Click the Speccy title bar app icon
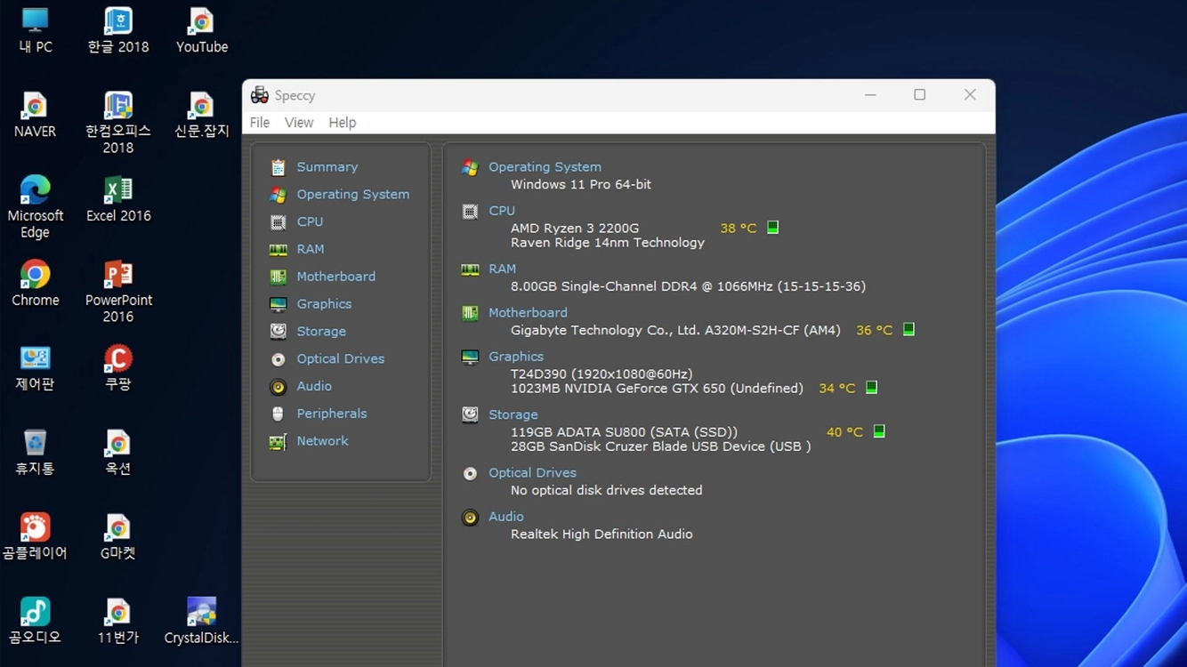This screenshot has height=667, width=1187. (259, 95)
